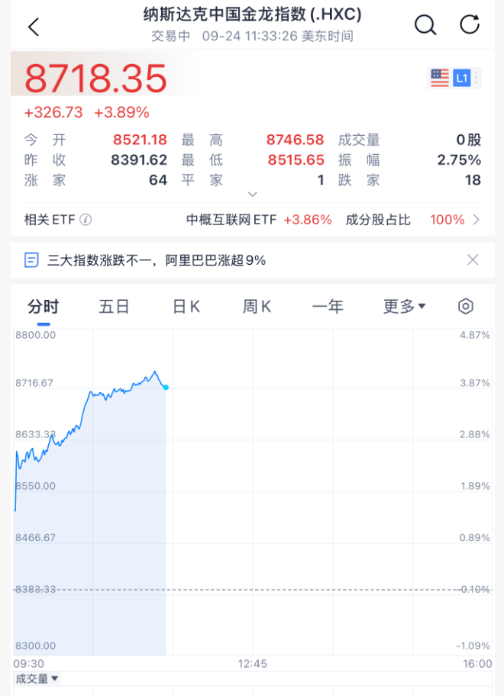
Task: Switch to the 日K chart tab
Action: click(x=186, y=306)
